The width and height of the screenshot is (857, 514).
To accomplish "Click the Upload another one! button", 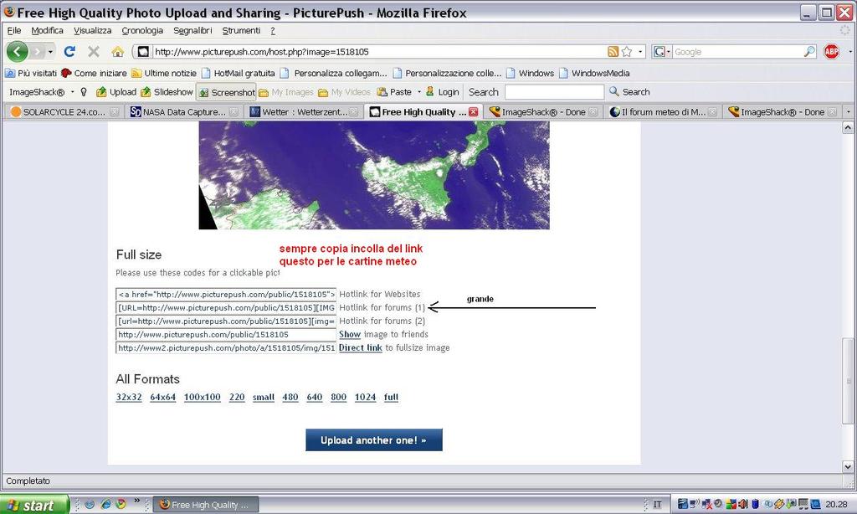I will pyautogui.click(x=373, y=439).
